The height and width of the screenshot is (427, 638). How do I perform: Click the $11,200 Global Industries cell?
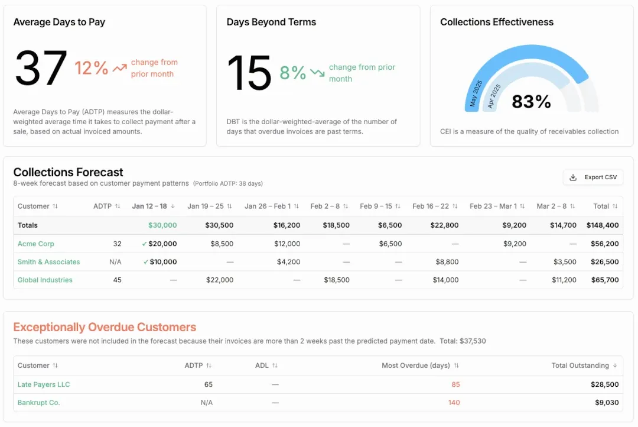(564, 280)
